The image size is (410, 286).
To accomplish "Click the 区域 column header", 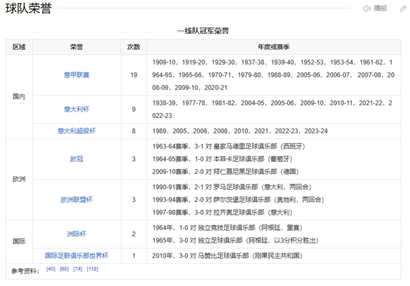I will tap(19, 47).
